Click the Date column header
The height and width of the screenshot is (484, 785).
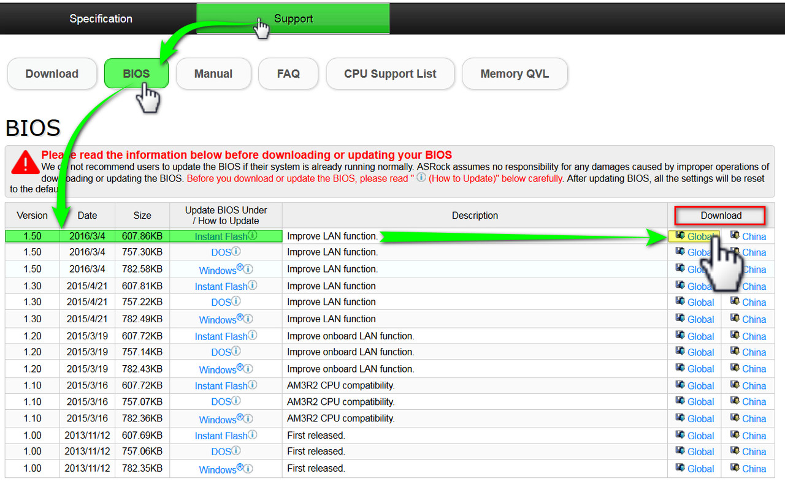click(87, 216)
